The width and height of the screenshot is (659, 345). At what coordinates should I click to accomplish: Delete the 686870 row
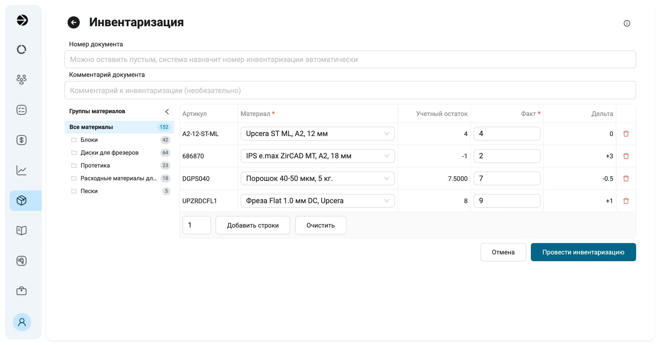[x=626, y=156]
